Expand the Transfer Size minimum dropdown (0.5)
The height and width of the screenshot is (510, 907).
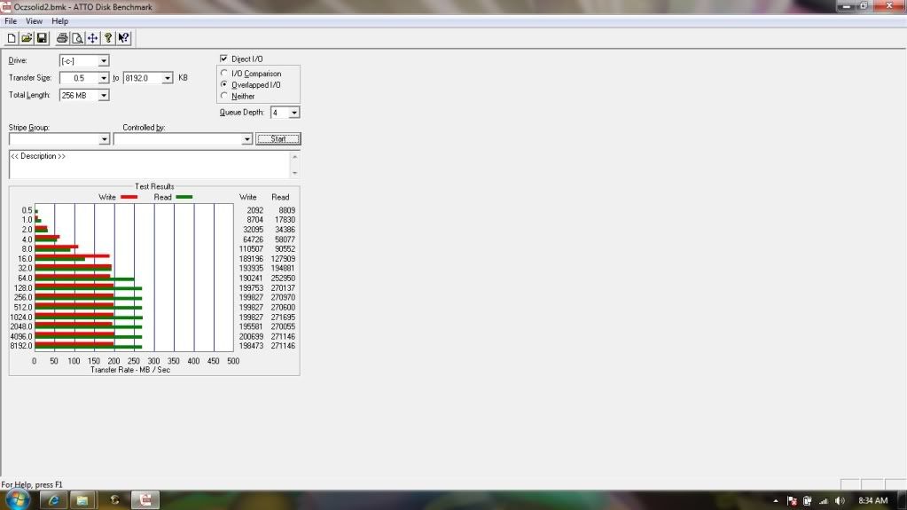103,78
